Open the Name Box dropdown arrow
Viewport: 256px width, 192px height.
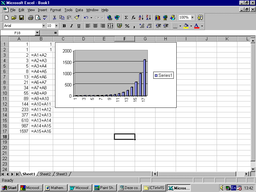point(37,33)
